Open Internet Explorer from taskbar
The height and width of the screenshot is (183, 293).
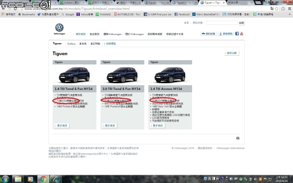click(56, 179)
